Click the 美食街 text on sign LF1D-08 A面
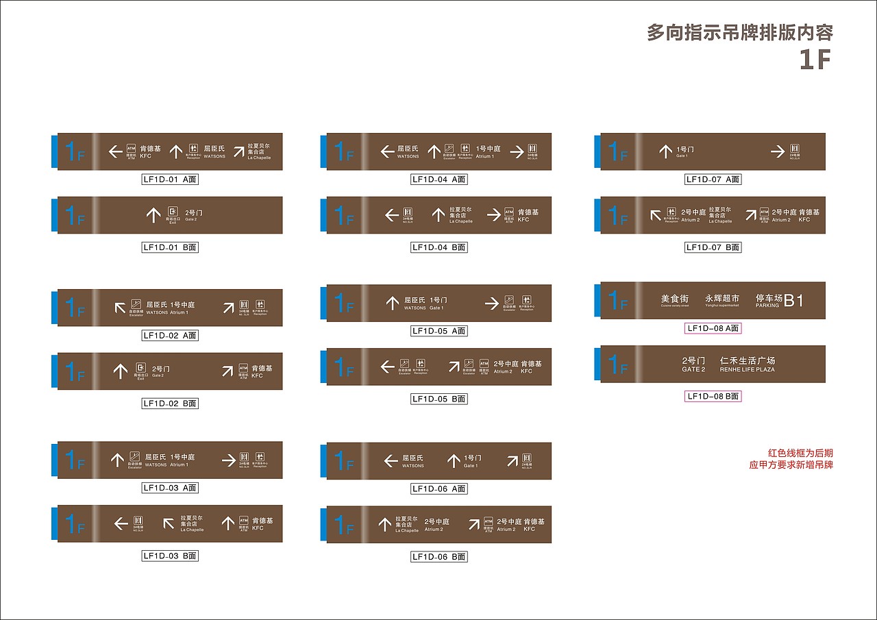The height and width of the screenshot is (620, 877). 675,300
